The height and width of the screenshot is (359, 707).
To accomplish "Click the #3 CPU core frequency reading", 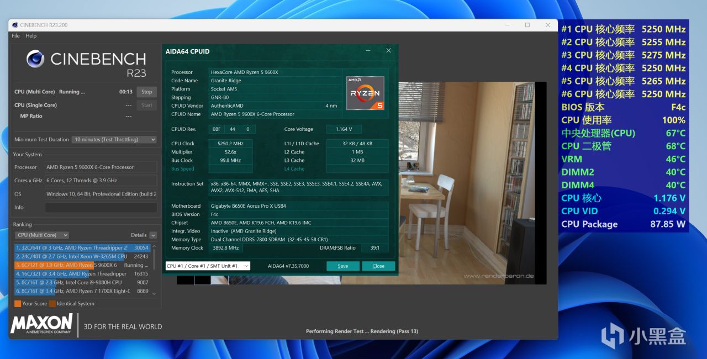I will pos(624,55).
